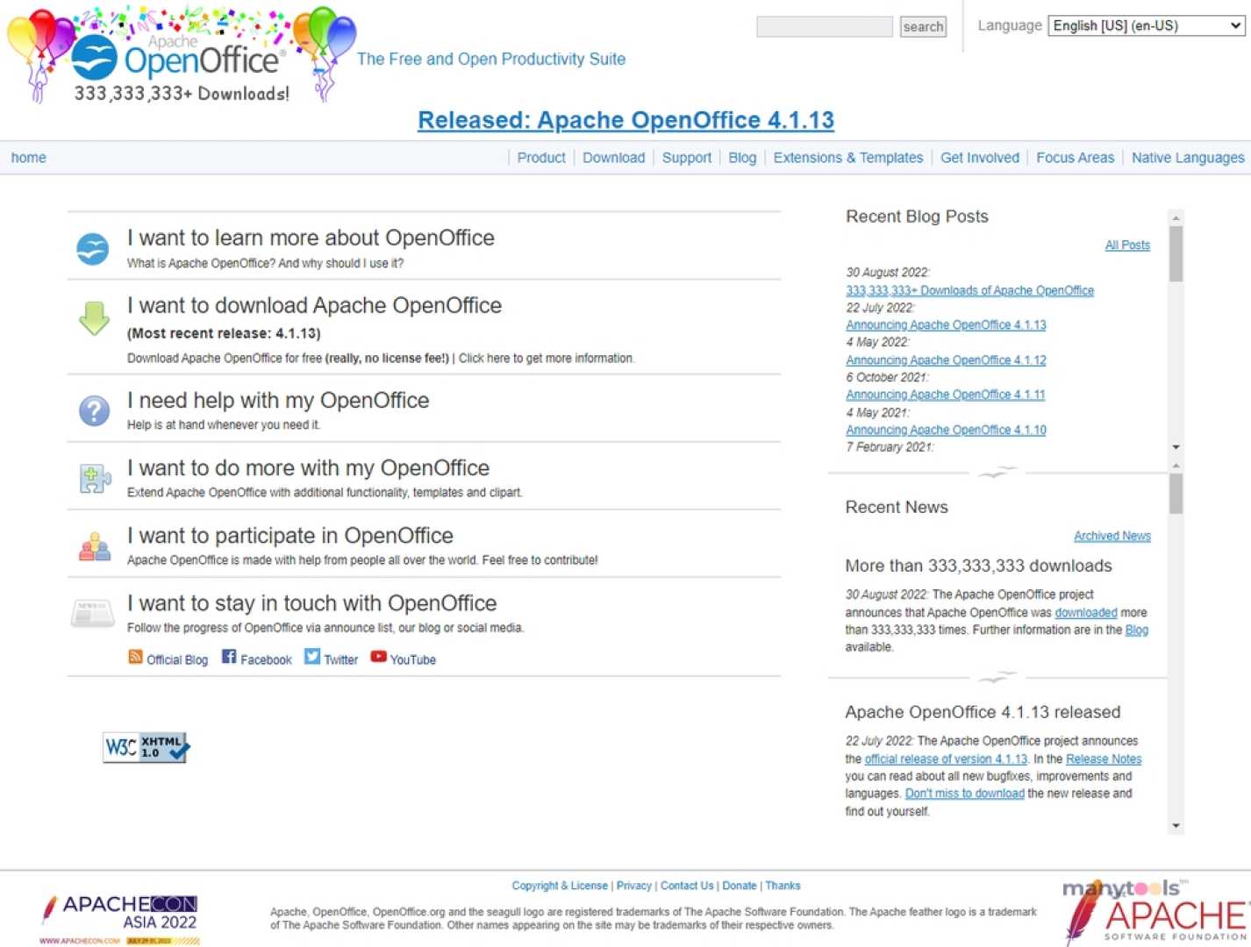This screenshot has height=947, width=1251.
Task: Open the Language dropdown
Action: click(x=1147, y=25)
